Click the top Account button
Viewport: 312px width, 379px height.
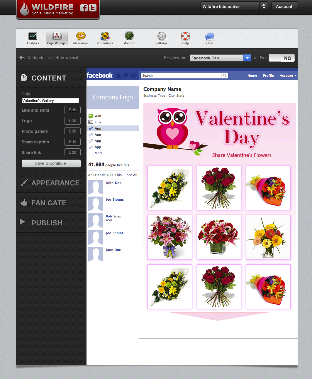point(284,6)
